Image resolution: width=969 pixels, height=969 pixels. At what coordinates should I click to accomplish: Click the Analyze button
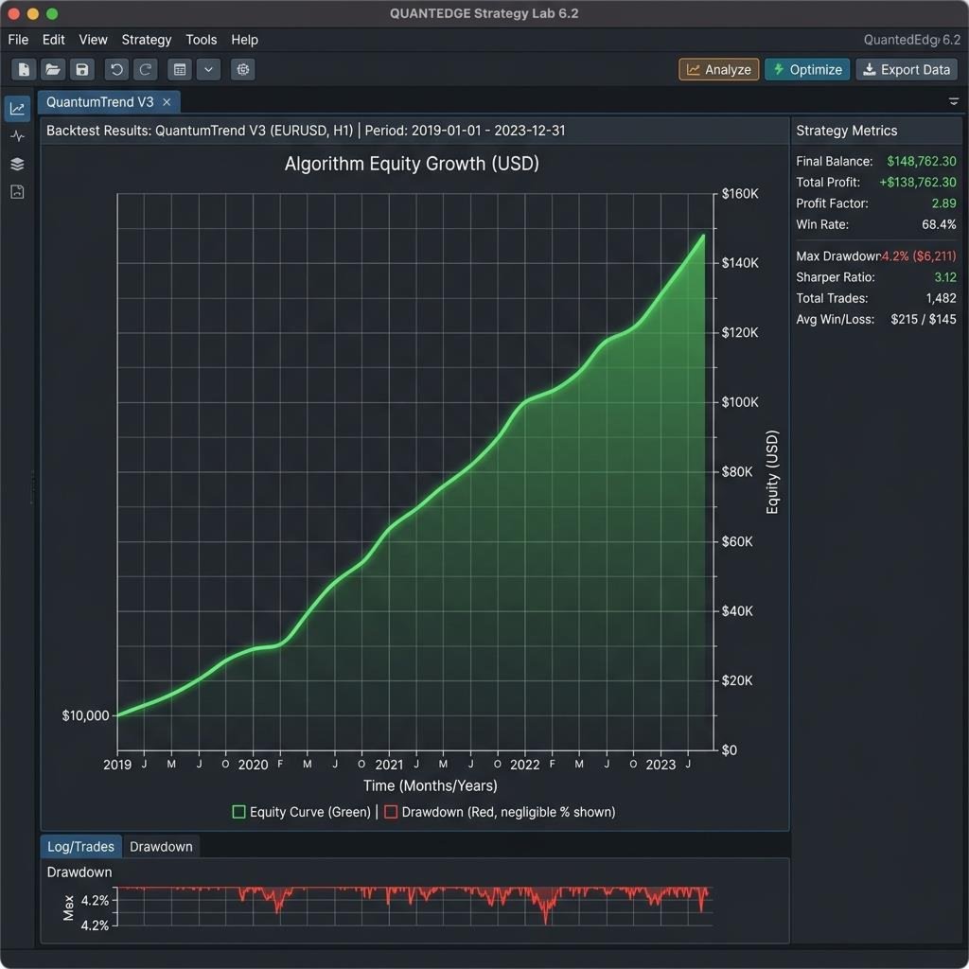719,69
